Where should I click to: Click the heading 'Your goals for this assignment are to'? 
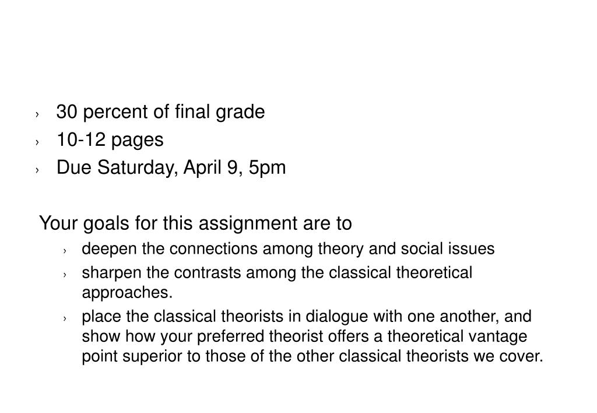195,223
